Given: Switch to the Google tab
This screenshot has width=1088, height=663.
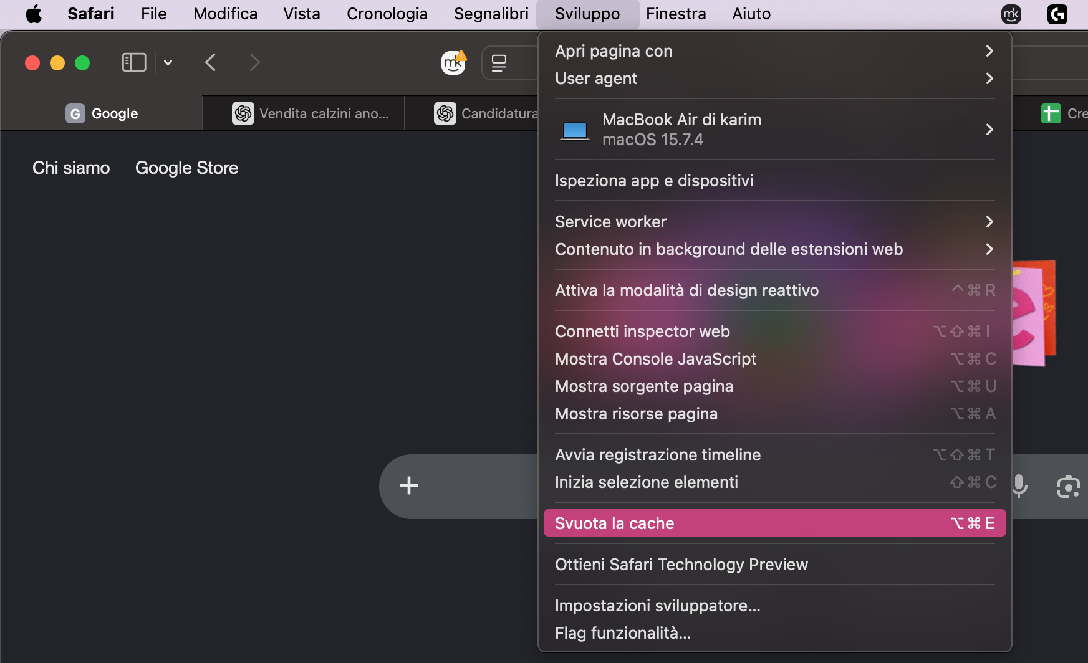Looking at the screenshot, I should coord(102,113).
